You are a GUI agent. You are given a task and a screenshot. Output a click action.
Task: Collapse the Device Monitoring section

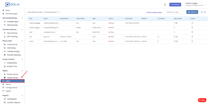[x=22, y=18]
